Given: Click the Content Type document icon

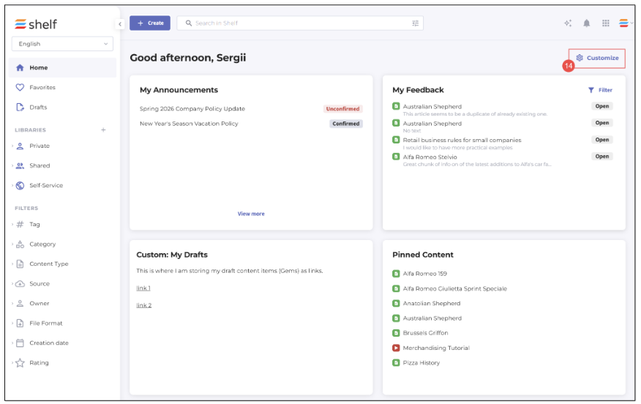Looking at the screenshot, I should tap(20, 263).
